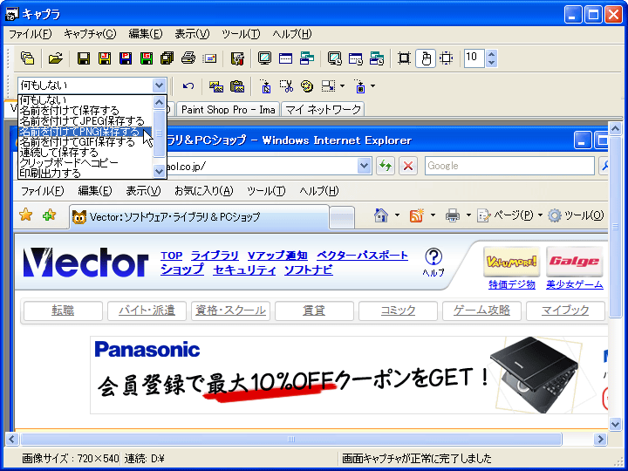Open the ヘルプ(H) menu of キャプラ

tap(292, 34)
